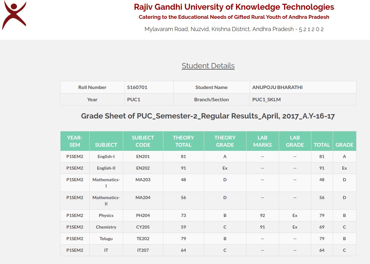This screenshot has width=370, height=264.
Task: Click the Year label cell
Action: [92, 100]
